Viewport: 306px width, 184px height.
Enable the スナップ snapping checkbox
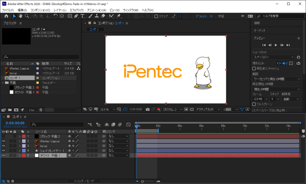[156, 16]
